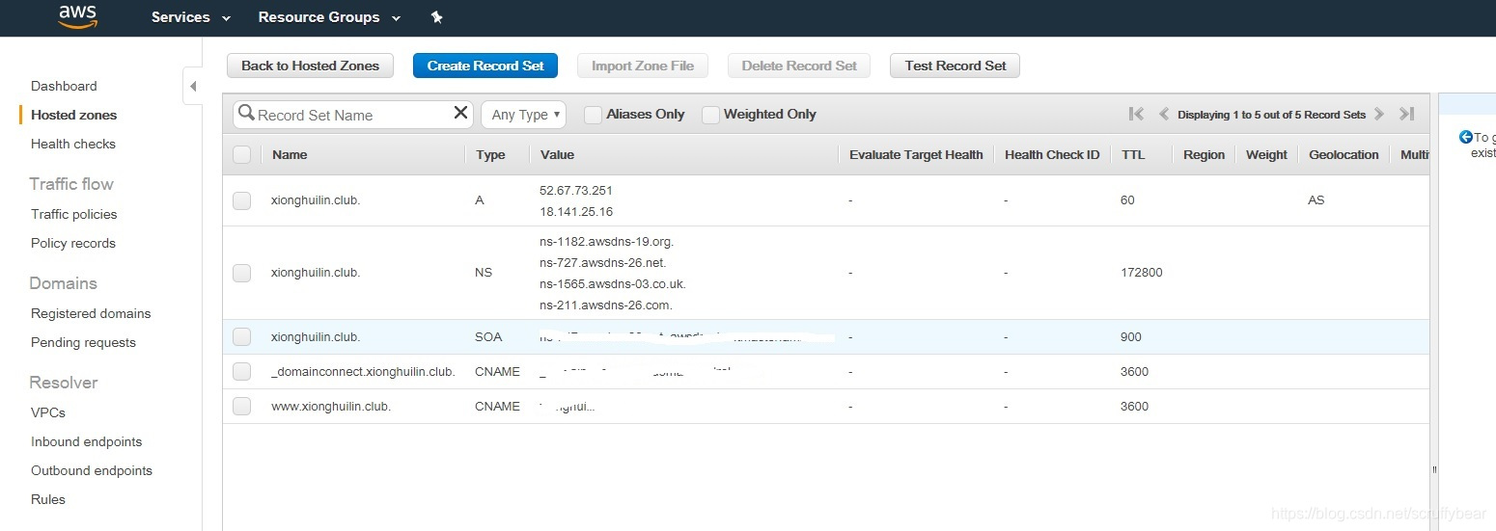The image size is (1496, 531).
Task: Open Rules in the sidebar
Action: [x=48, y=499]
